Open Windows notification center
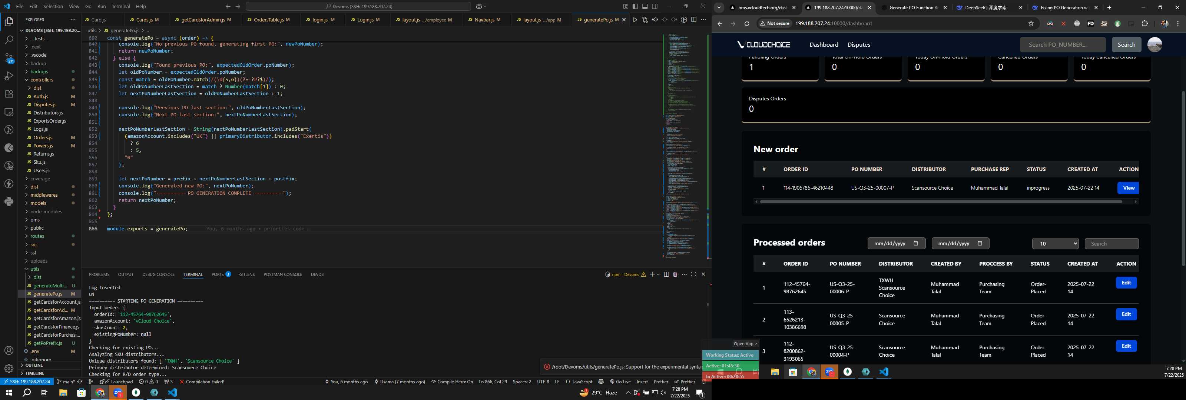Screen dimensions: 1186x400 click(x=700, y=393)
